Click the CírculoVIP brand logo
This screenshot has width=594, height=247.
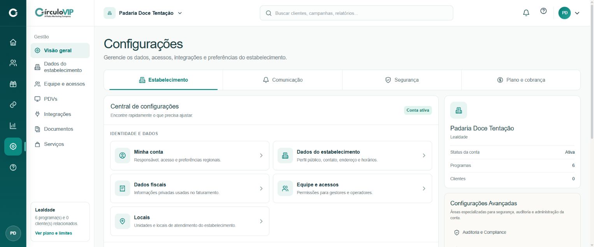point(54,13)
